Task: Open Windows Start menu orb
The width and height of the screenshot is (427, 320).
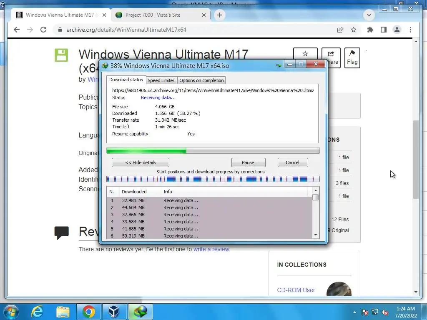Action: [x=11, y=312]
